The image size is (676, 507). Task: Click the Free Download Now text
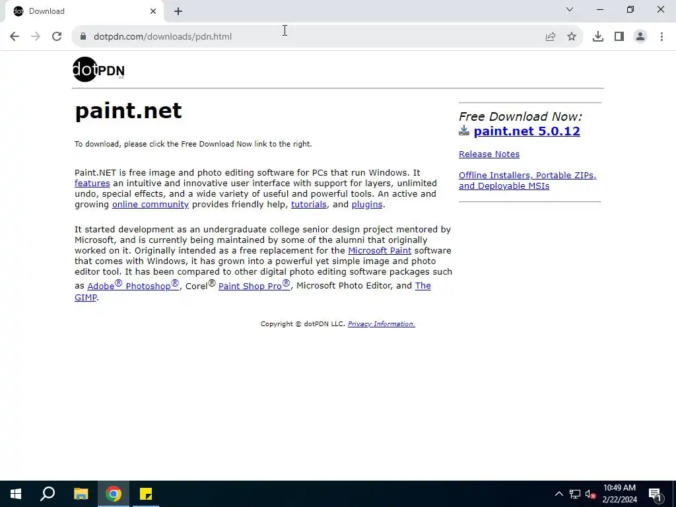pos(520,116)
